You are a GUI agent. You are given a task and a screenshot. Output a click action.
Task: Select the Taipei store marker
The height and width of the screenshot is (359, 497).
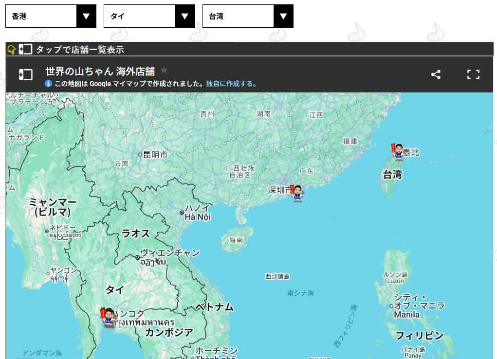point(398,151)
